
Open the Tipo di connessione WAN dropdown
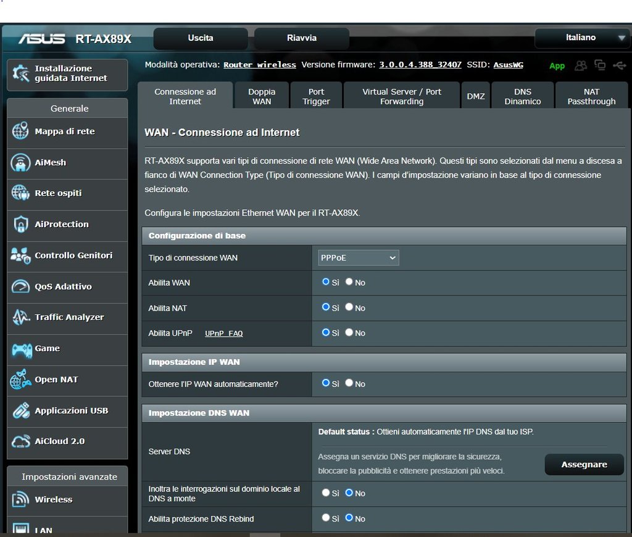(359, 258)
